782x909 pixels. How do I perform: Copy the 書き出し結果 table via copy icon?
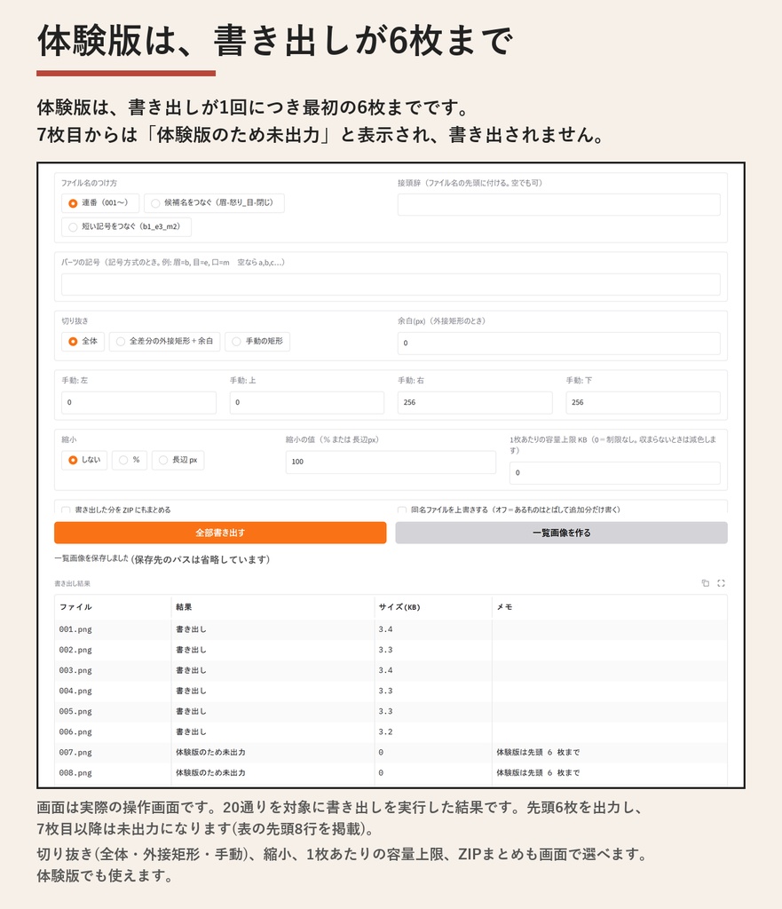tap(705, 583)
